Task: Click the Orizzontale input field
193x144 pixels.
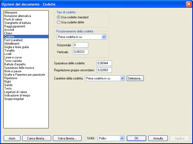Action: click(81, 45)
